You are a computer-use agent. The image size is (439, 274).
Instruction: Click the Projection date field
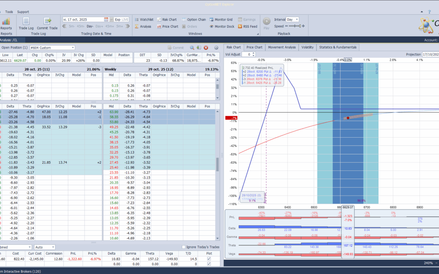coord(430,54)
